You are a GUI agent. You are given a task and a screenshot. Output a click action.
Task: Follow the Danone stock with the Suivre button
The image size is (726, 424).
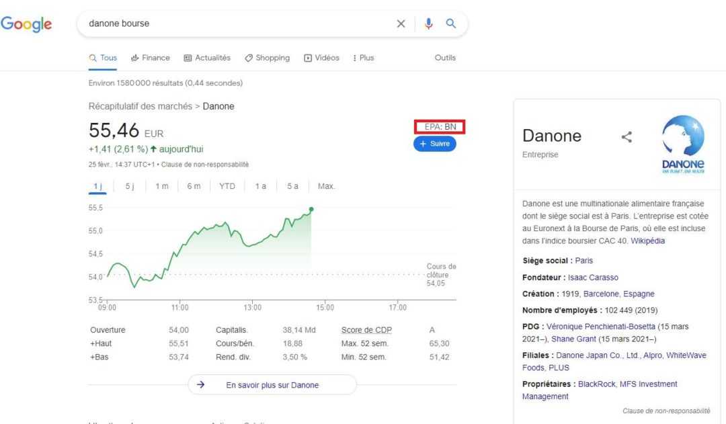[434, 143]
